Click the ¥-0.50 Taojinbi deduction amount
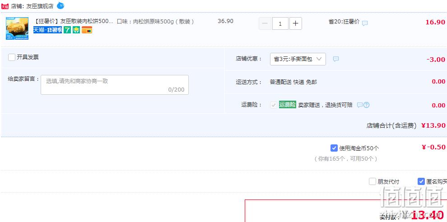 pyautogui.click(x=433, y=147)
